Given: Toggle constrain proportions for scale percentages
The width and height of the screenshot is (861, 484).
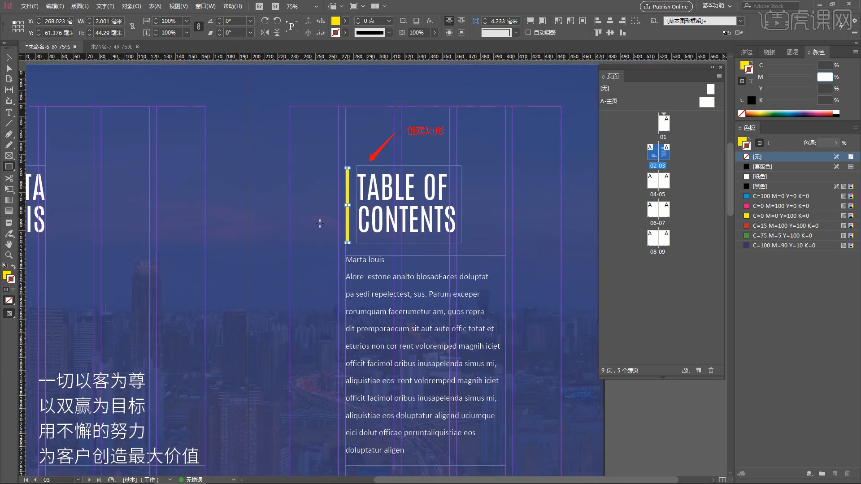Looking at the screenshot, I should point(199,26).
